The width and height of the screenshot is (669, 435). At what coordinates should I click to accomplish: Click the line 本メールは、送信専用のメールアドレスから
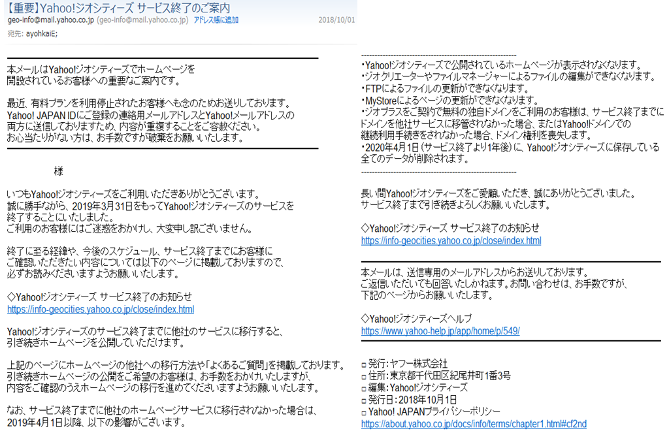pos(475,272)
